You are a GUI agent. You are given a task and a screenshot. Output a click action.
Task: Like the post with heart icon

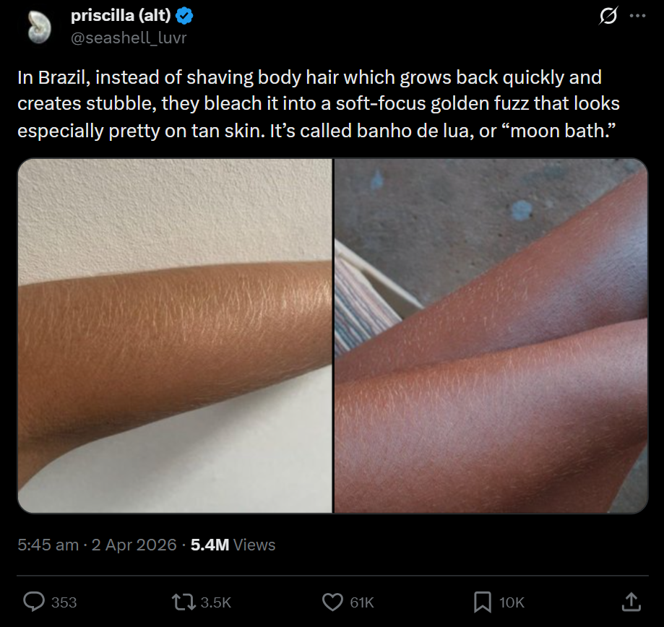coord(332,602)
